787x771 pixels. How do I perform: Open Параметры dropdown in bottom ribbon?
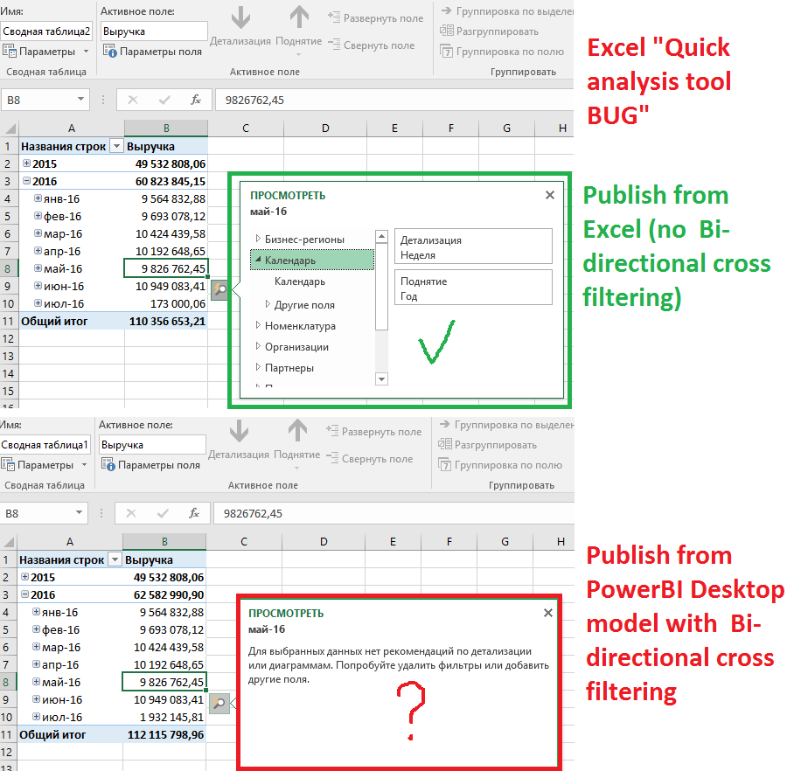point(84,464)
